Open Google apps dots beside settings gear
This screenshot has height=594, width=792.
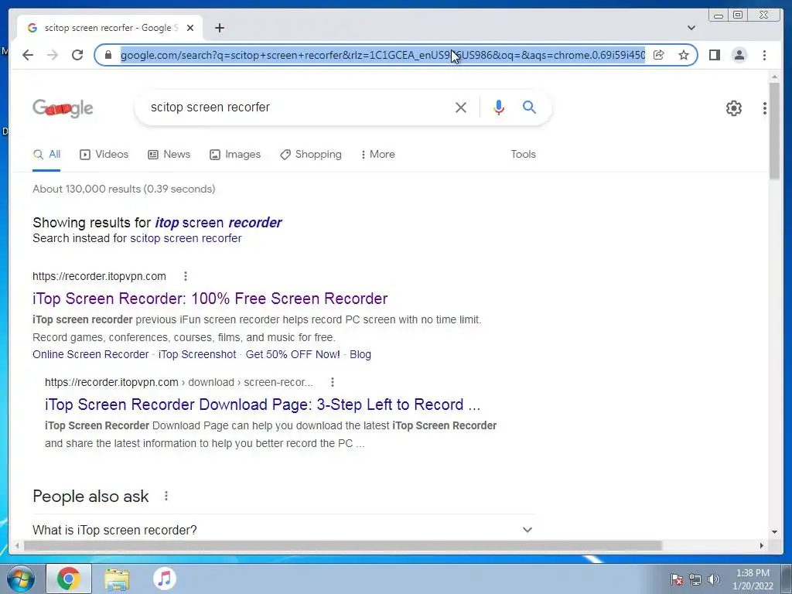pos(765,108)
